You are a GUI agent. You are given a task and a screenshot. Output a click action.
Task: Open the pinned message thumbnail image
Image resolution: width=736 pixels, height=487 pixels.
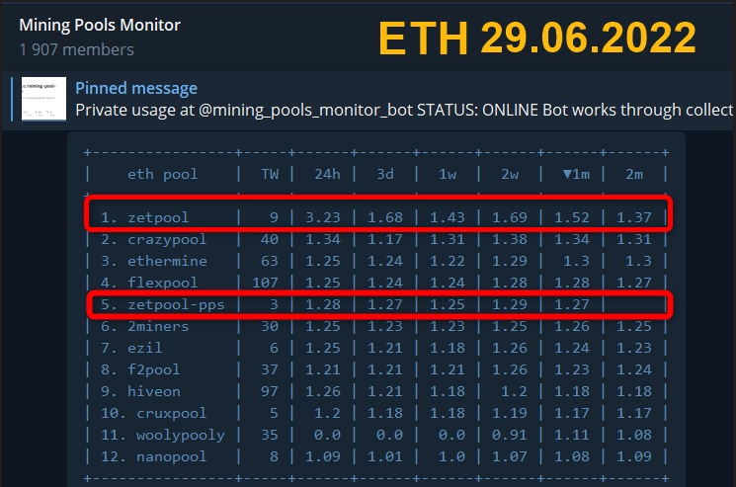43,99
